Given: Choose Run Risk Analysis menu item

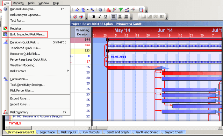Looking at the screenshot, I should coord(36,9).
